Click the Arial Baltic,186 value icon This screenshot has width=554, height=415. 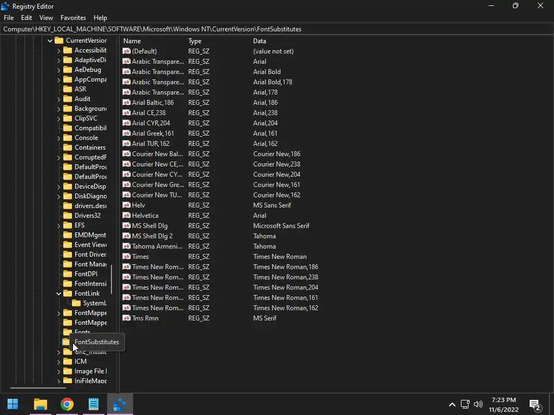pyautogui.click(x=127, y=102)
